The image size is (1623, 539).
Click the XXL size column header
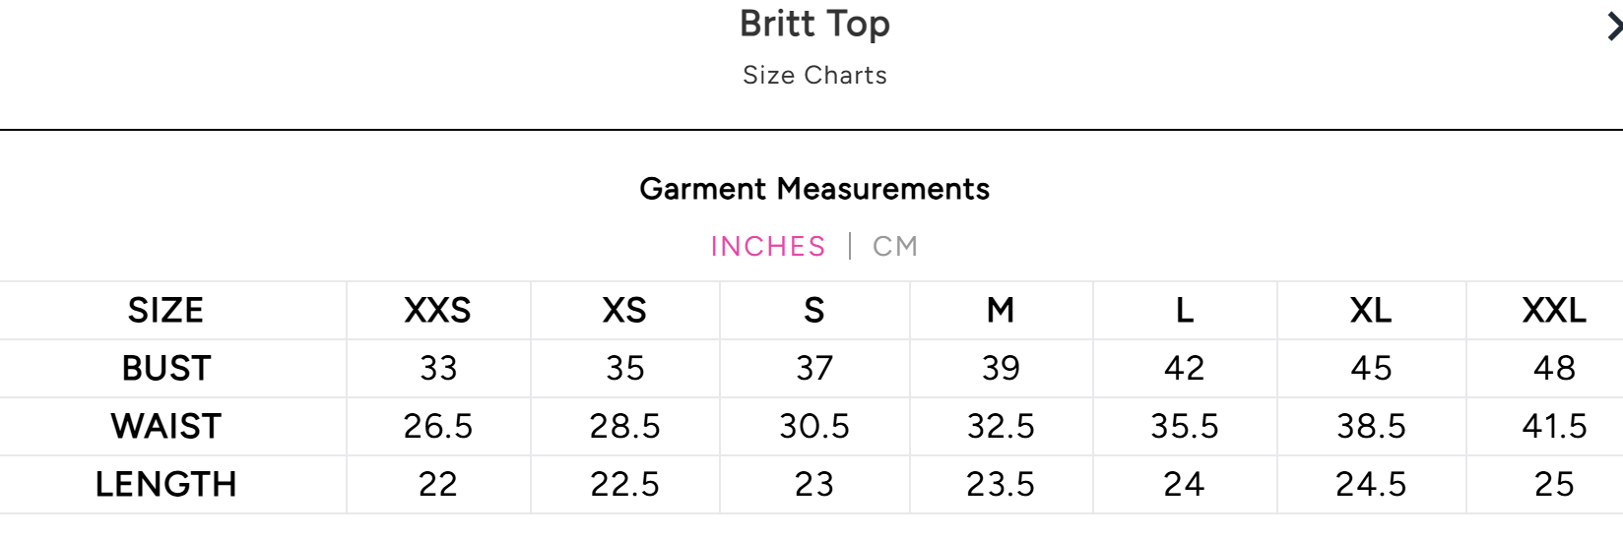pos(1554,311)
